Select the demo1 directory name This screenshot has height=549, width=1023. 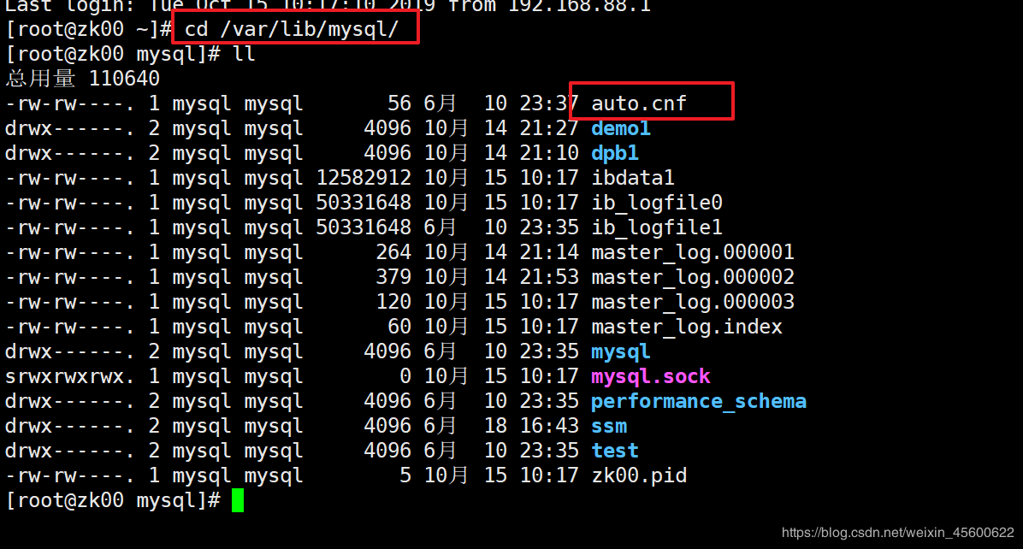[x=620, y=127]
